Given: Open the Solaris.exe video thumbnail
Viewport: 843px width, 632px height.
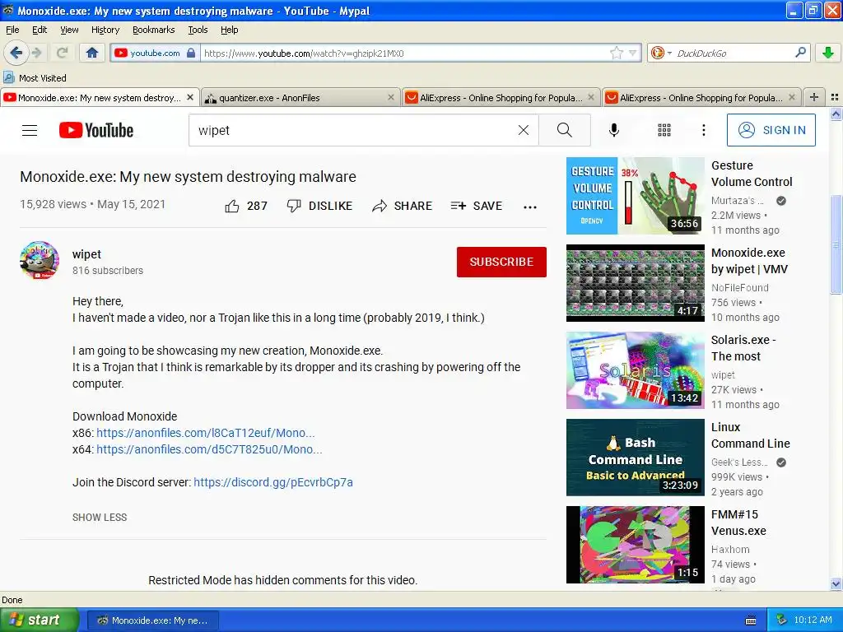Looking at the screenshot, I should click(x=635, y=370).
